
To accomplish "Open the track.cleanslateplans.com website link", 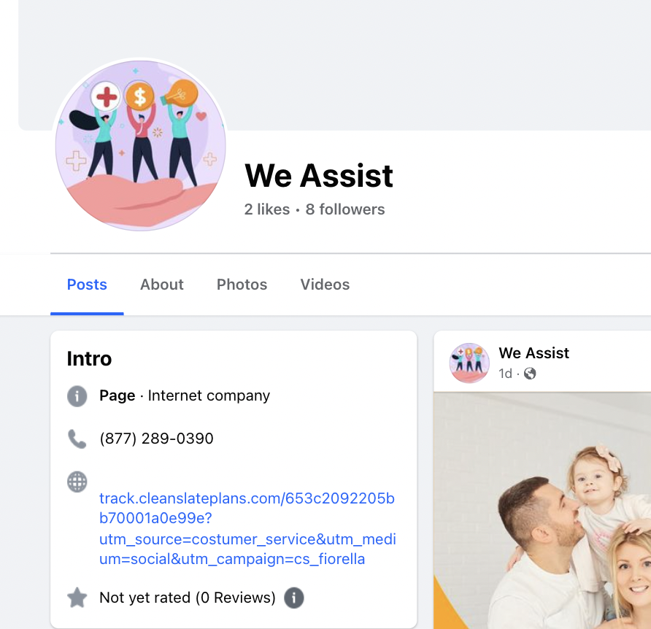I will (x=247, y=528).
